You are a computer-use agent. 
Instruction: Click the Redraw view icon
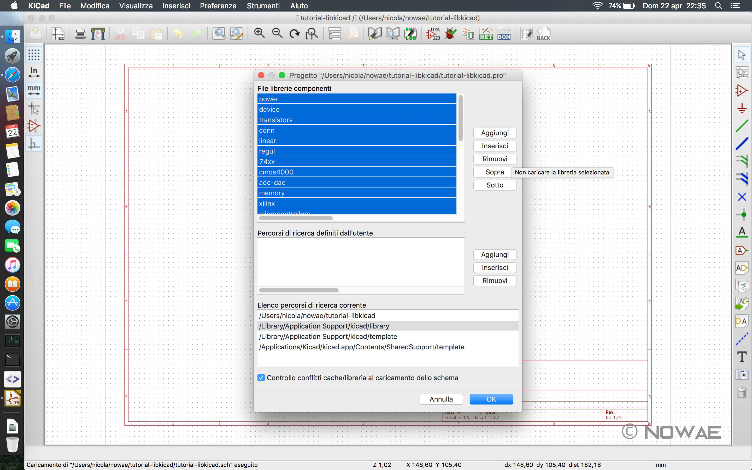[294, 33]
